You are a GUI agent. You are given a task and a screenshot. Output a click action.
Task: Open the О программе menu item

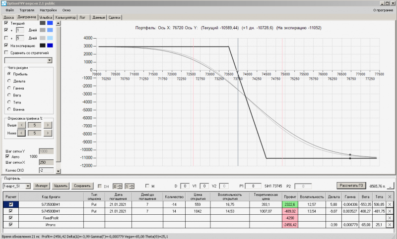coord(383,10)
